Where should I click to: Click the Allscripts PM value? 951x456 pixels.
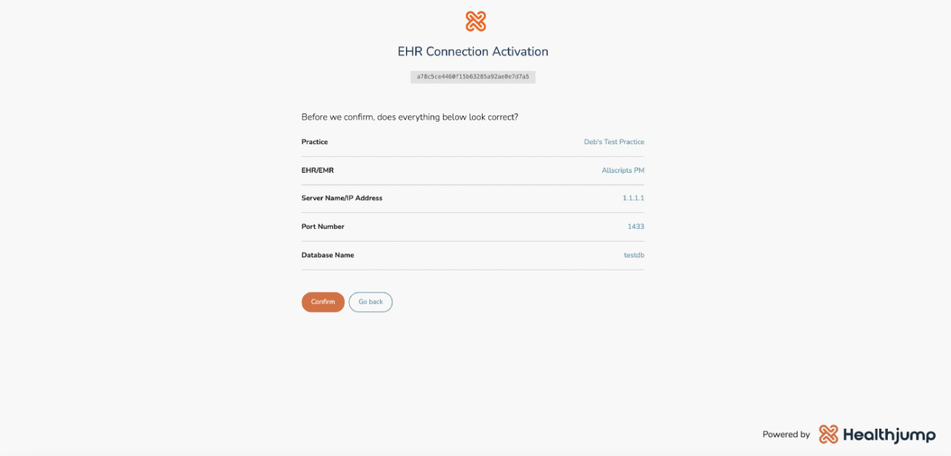pos(623,171)
